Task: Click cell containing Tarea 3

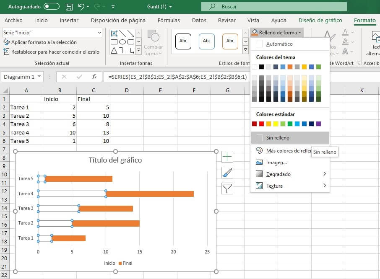Action: (26, 124)
